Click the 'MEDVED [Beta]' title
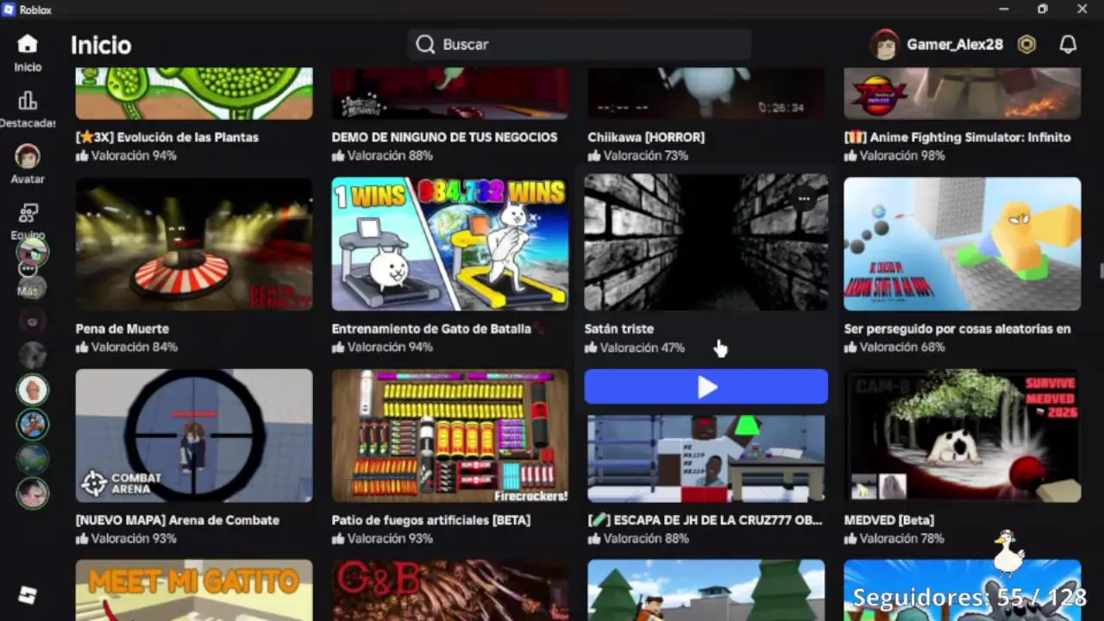The image size is (1104, 621). 889,520
